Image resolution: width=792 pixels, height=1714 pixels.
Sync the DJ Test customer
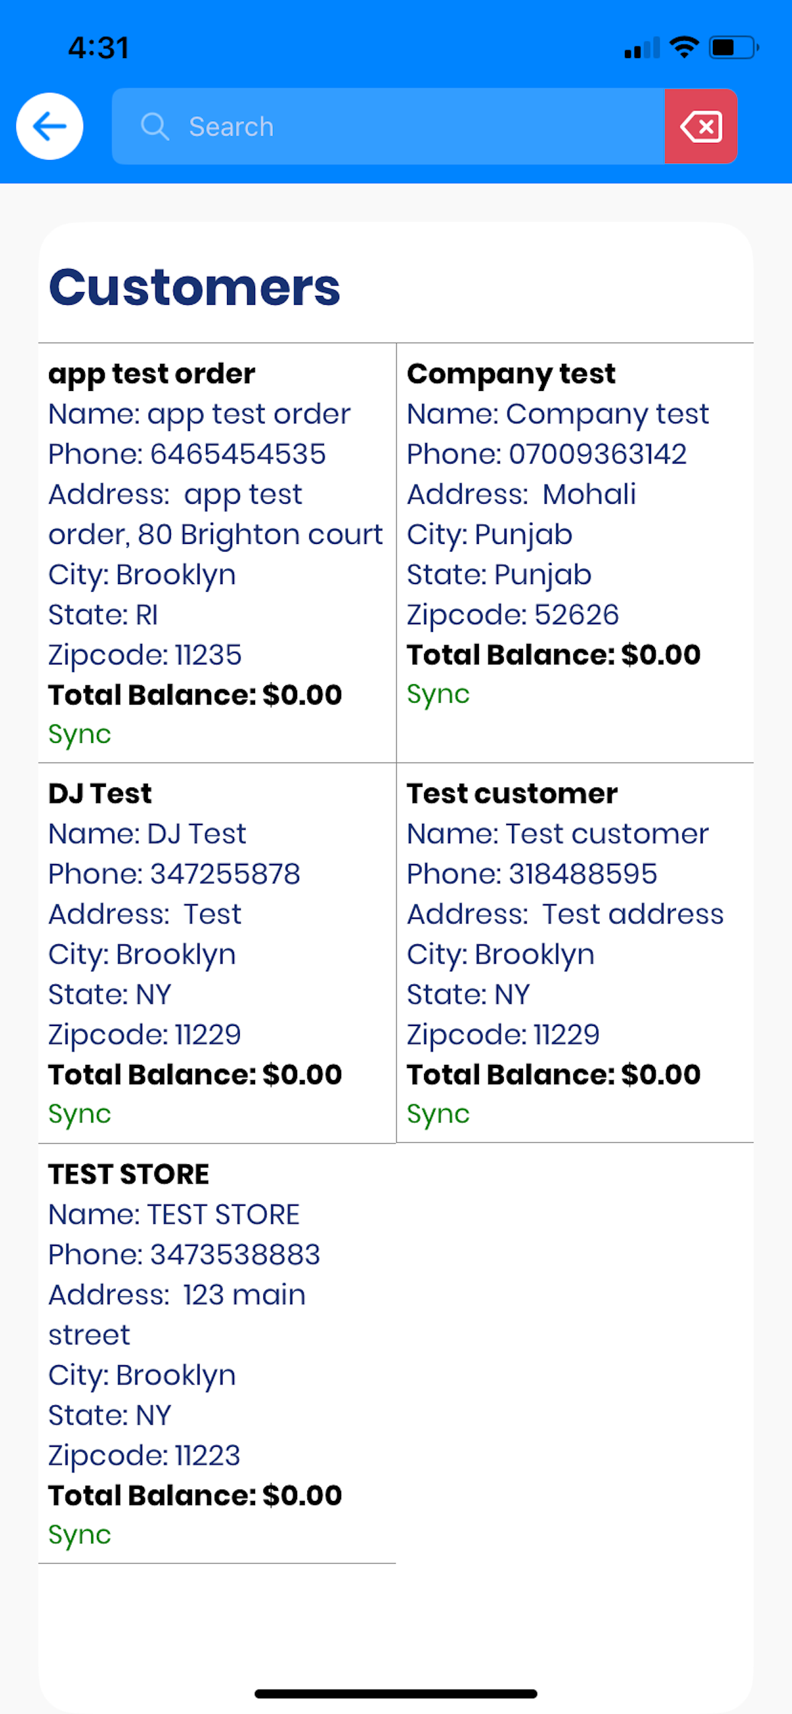click(x=79, y=1115)
